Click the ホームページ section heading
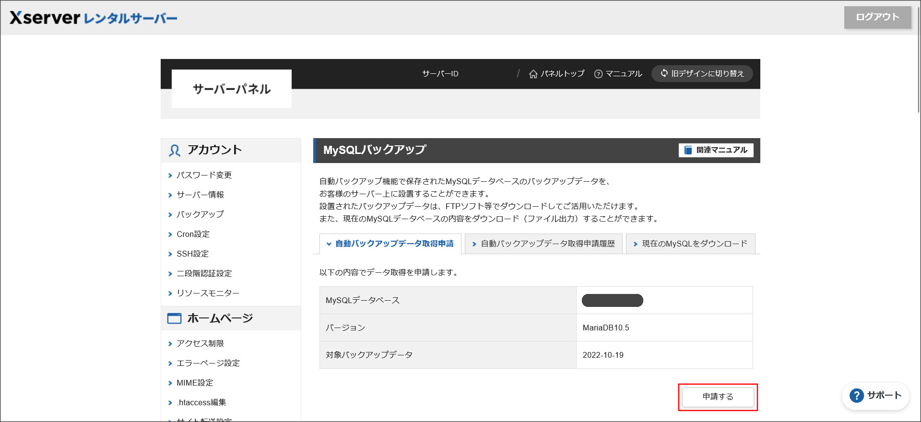The width and height of the screenshot is (921, 422). [220, 318]
